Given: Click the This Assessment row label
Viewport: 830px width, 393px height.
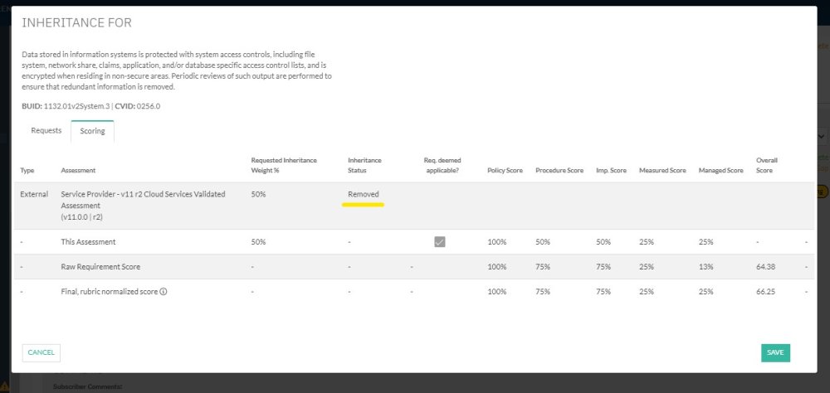Looking at the screenshot, I should (x=89, y=242).
